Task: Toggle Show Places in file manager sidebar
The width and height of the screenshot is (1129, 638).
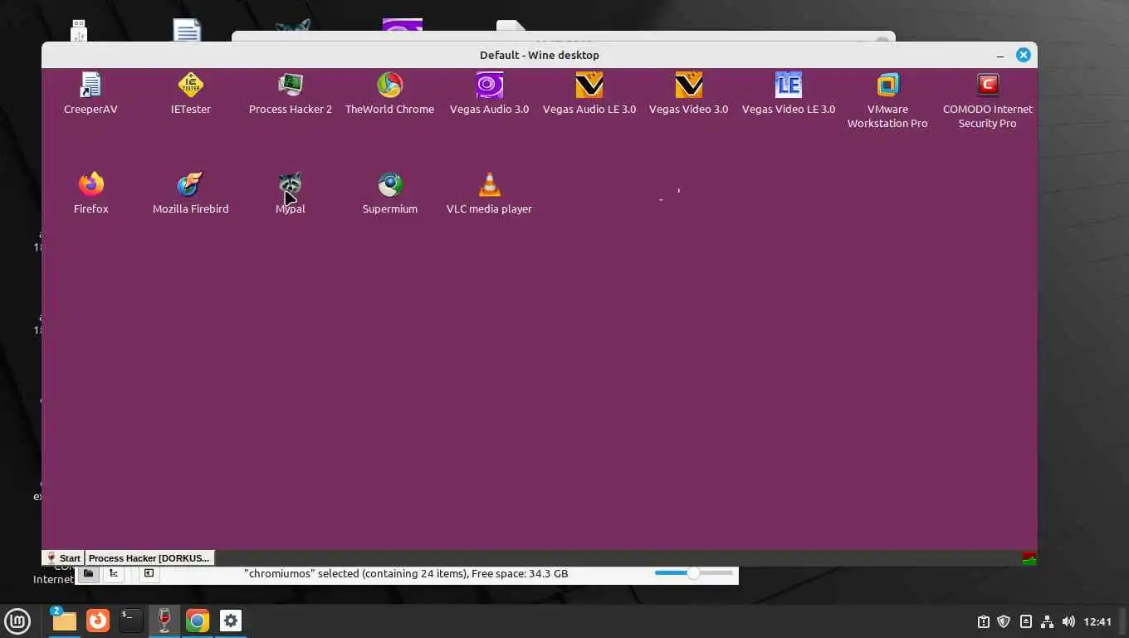Action: (88, 573)
